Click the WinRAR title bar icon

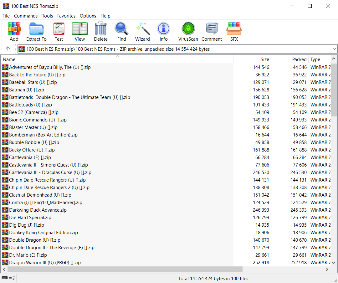pos(6,6)
